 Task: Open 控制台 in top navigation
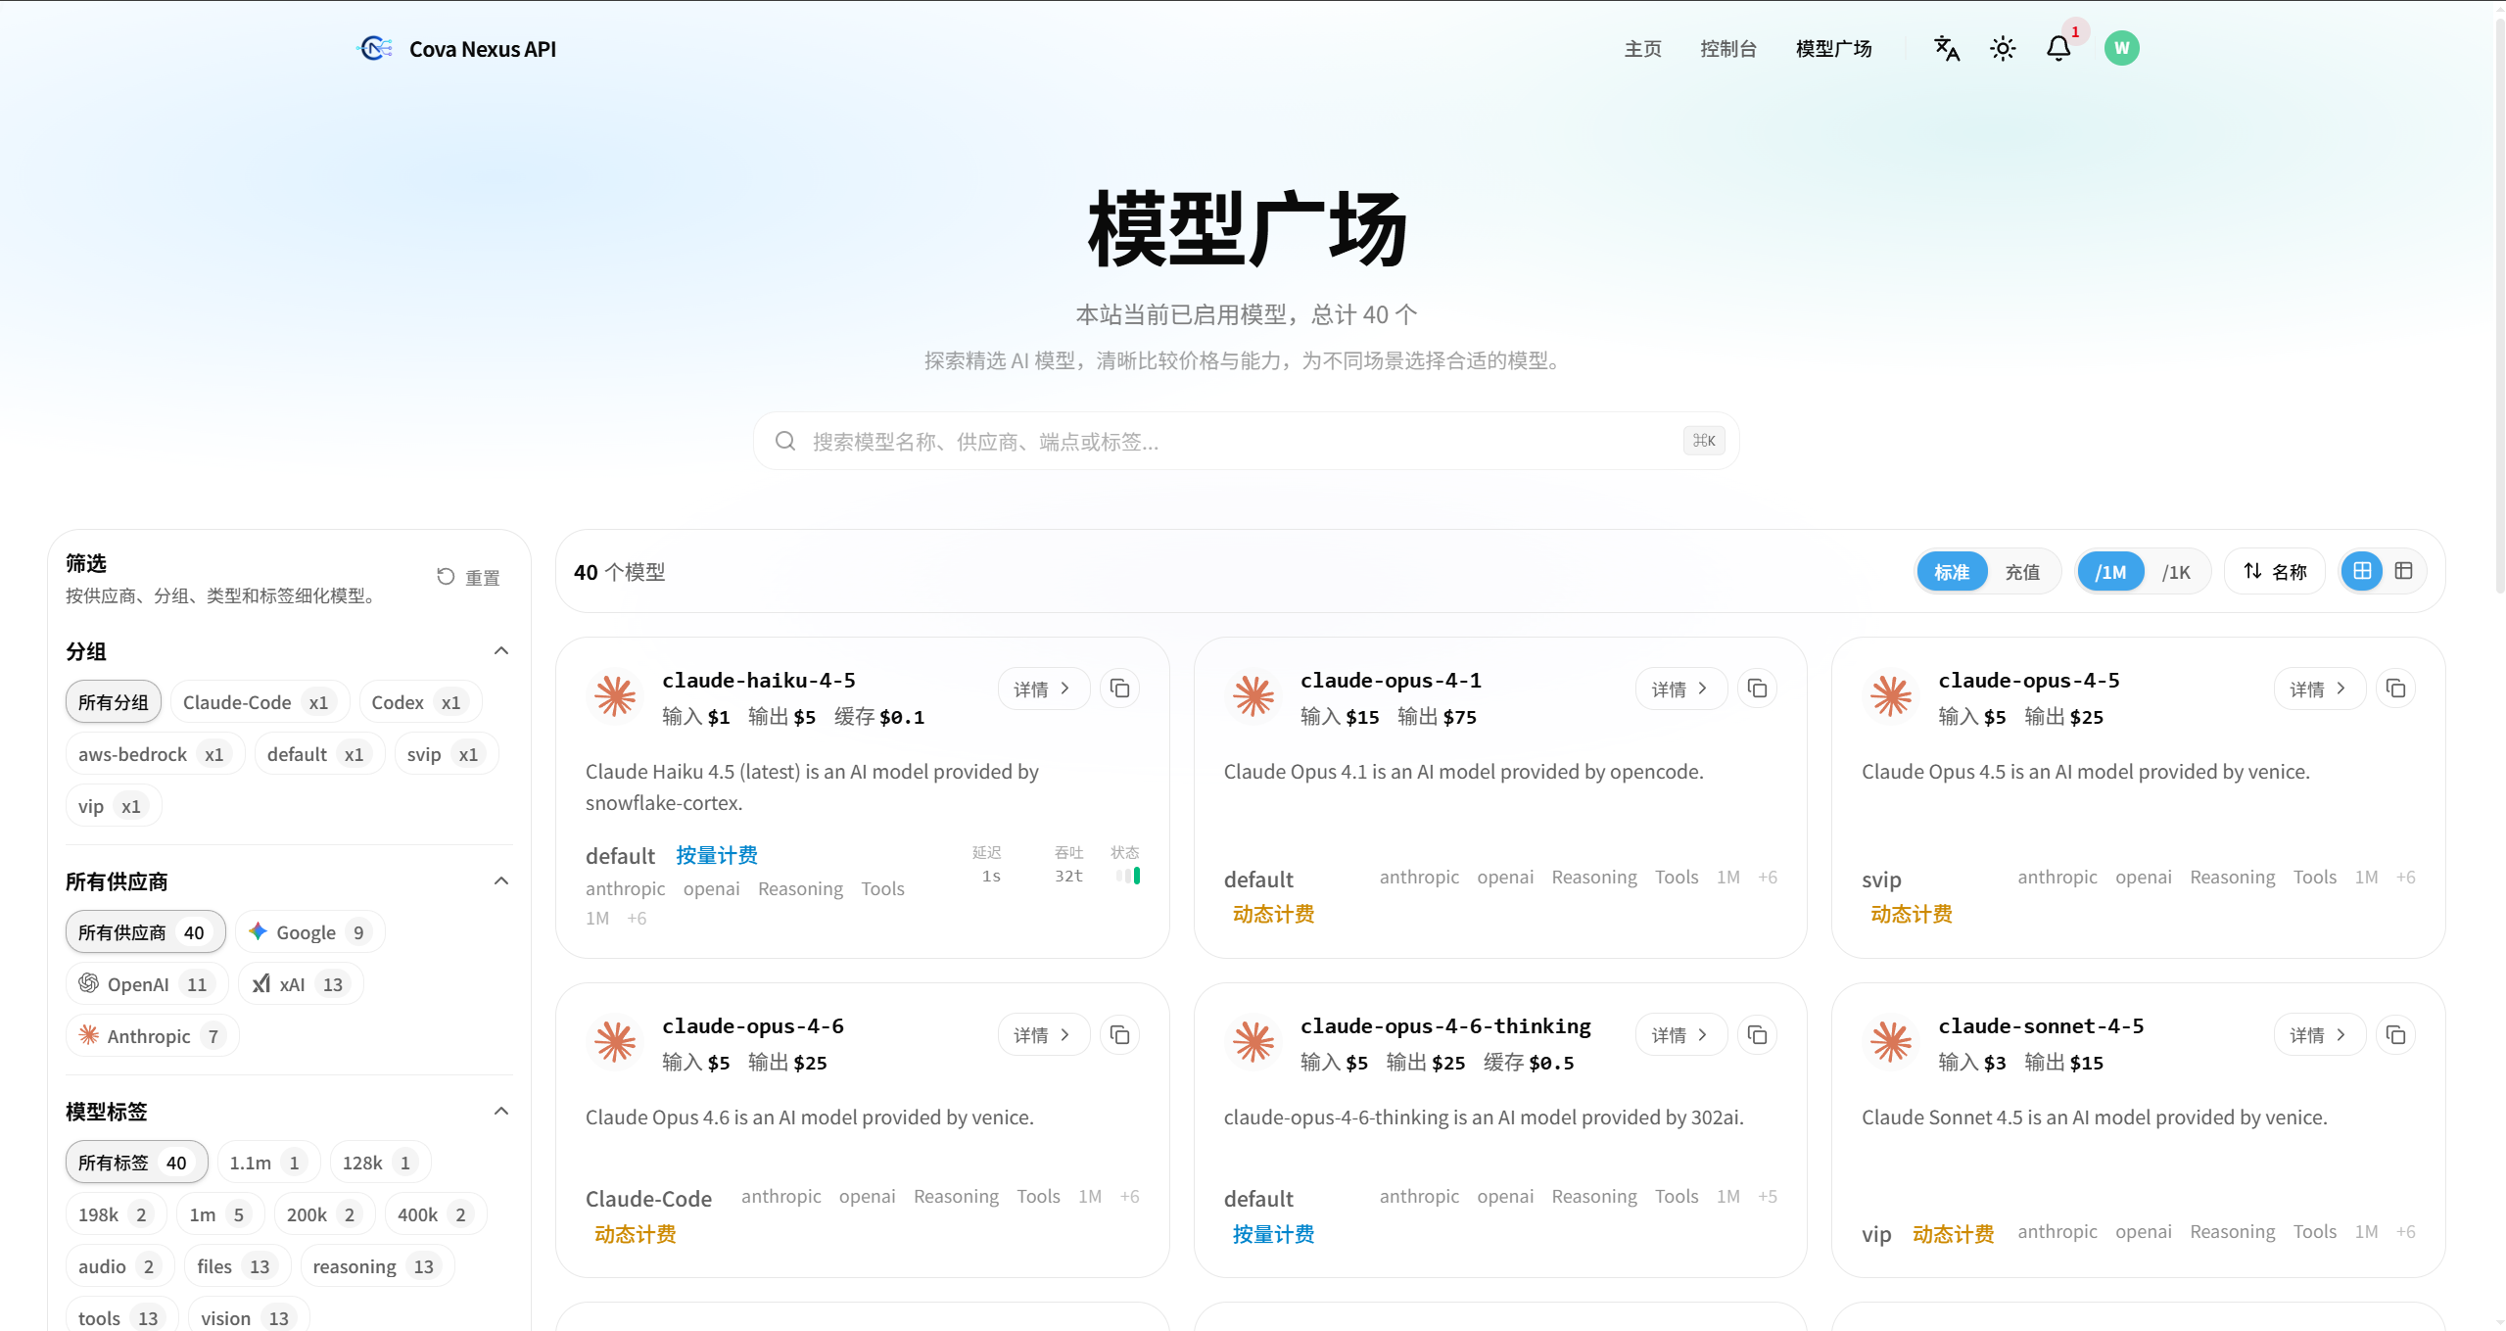tap(1727, 48)
